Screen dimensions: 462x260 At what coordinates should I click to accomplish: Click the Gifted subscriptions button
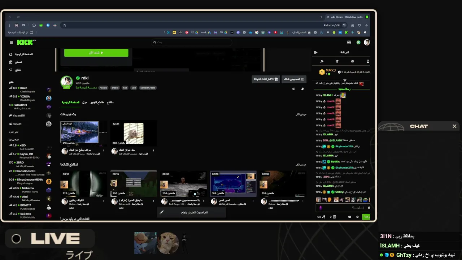click(266, 79)
